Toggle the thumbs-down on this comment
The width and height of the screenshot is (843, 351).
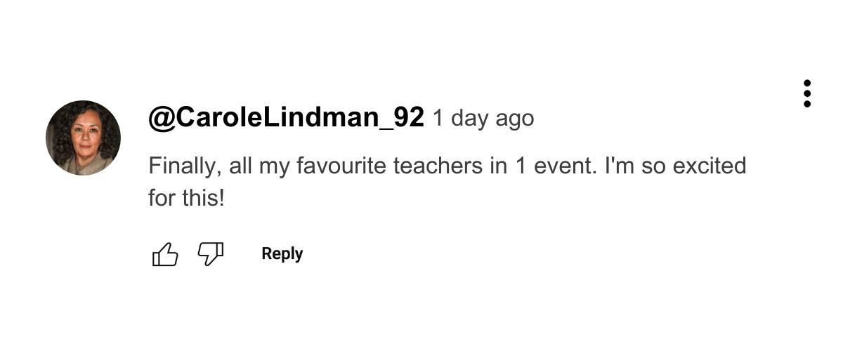point(211,254)
